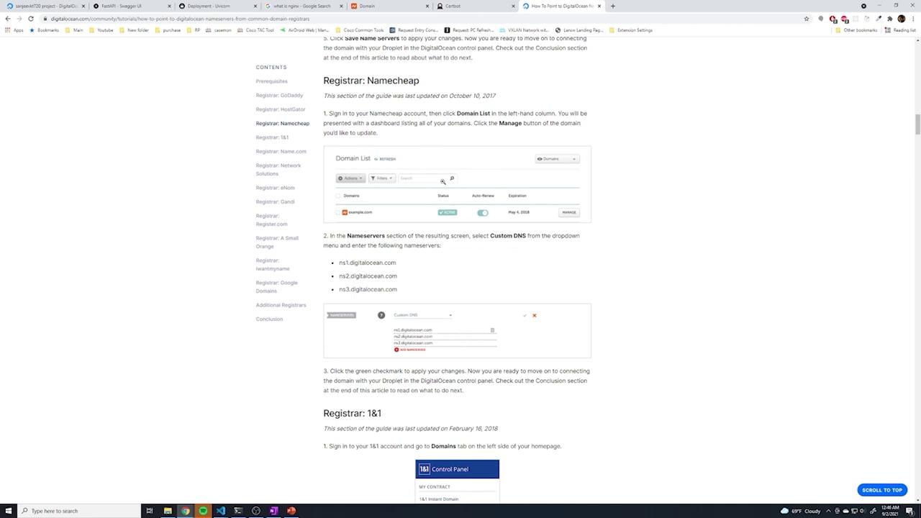
Task: Open the Filters dropdown in the Domain List
Action: pyautogui.click(x=382, y=178)
